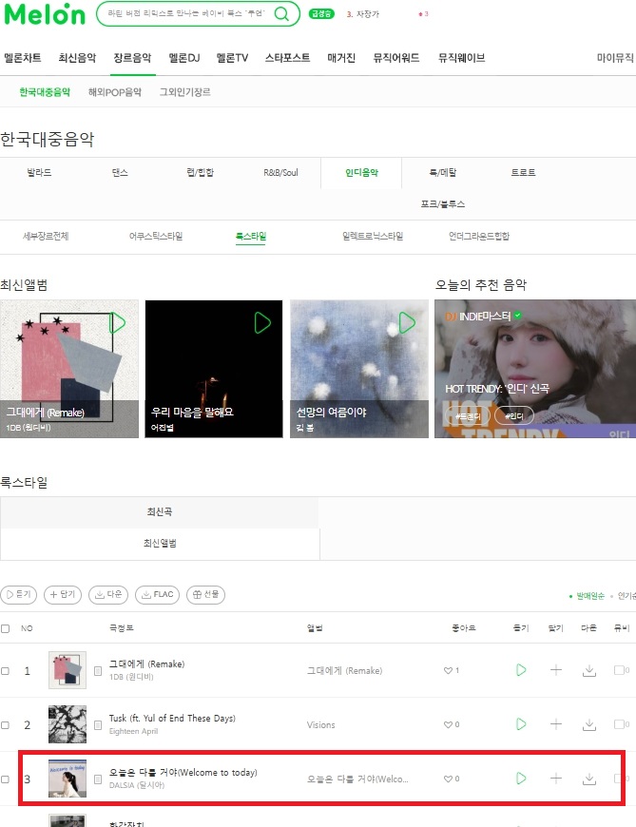The width and height of the screenshot is (636, 827).
Task: Open the 멜론차트 menu
Action: tap(22, 58)
